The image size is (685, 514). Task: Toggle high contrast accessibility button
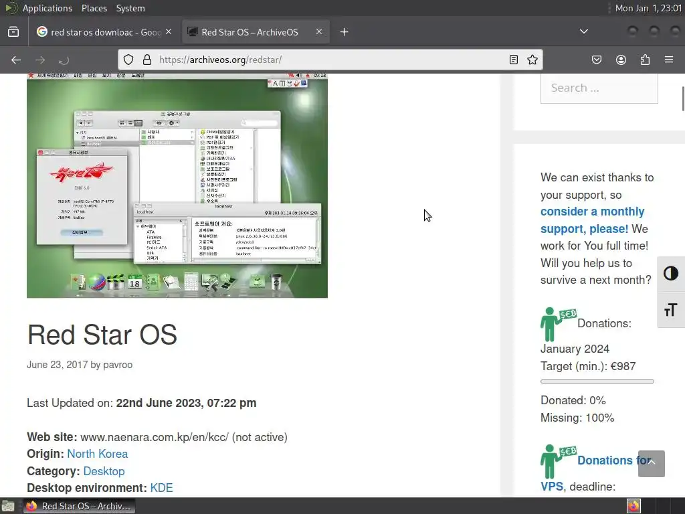pos(670,274)
